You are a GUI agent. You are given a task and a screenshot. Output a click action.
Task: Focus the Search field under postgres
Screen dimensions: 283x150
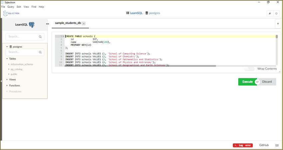[25, 52]
